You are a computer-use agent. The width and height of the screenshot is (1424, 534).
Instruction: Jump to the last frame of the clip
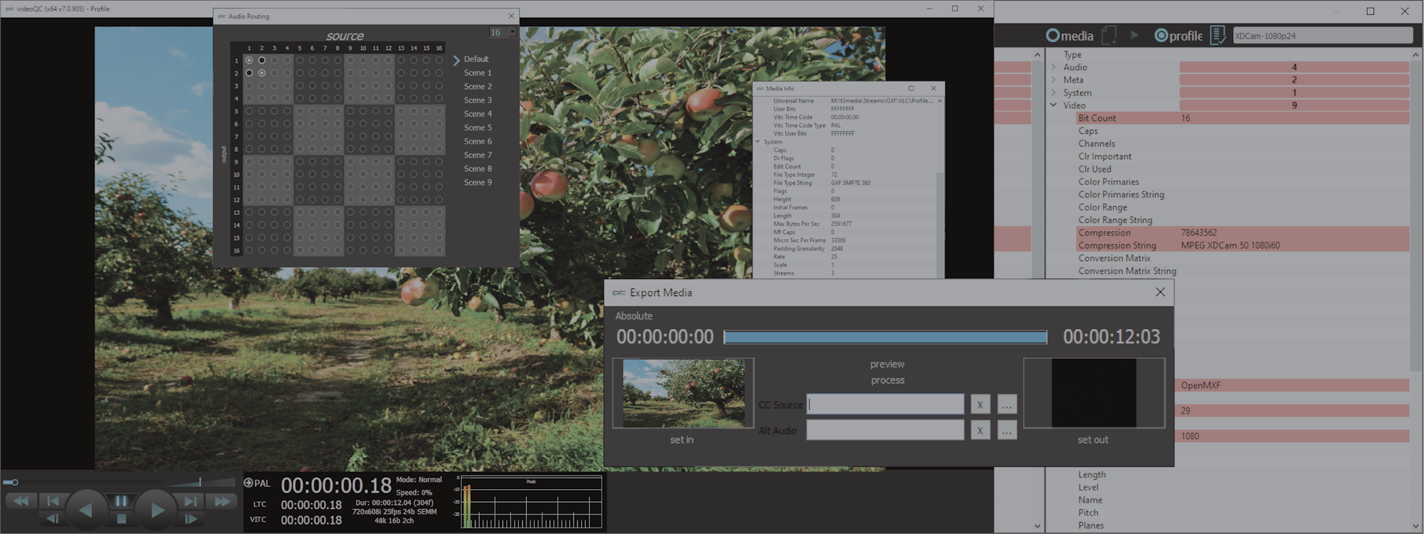tap(190, 501)
